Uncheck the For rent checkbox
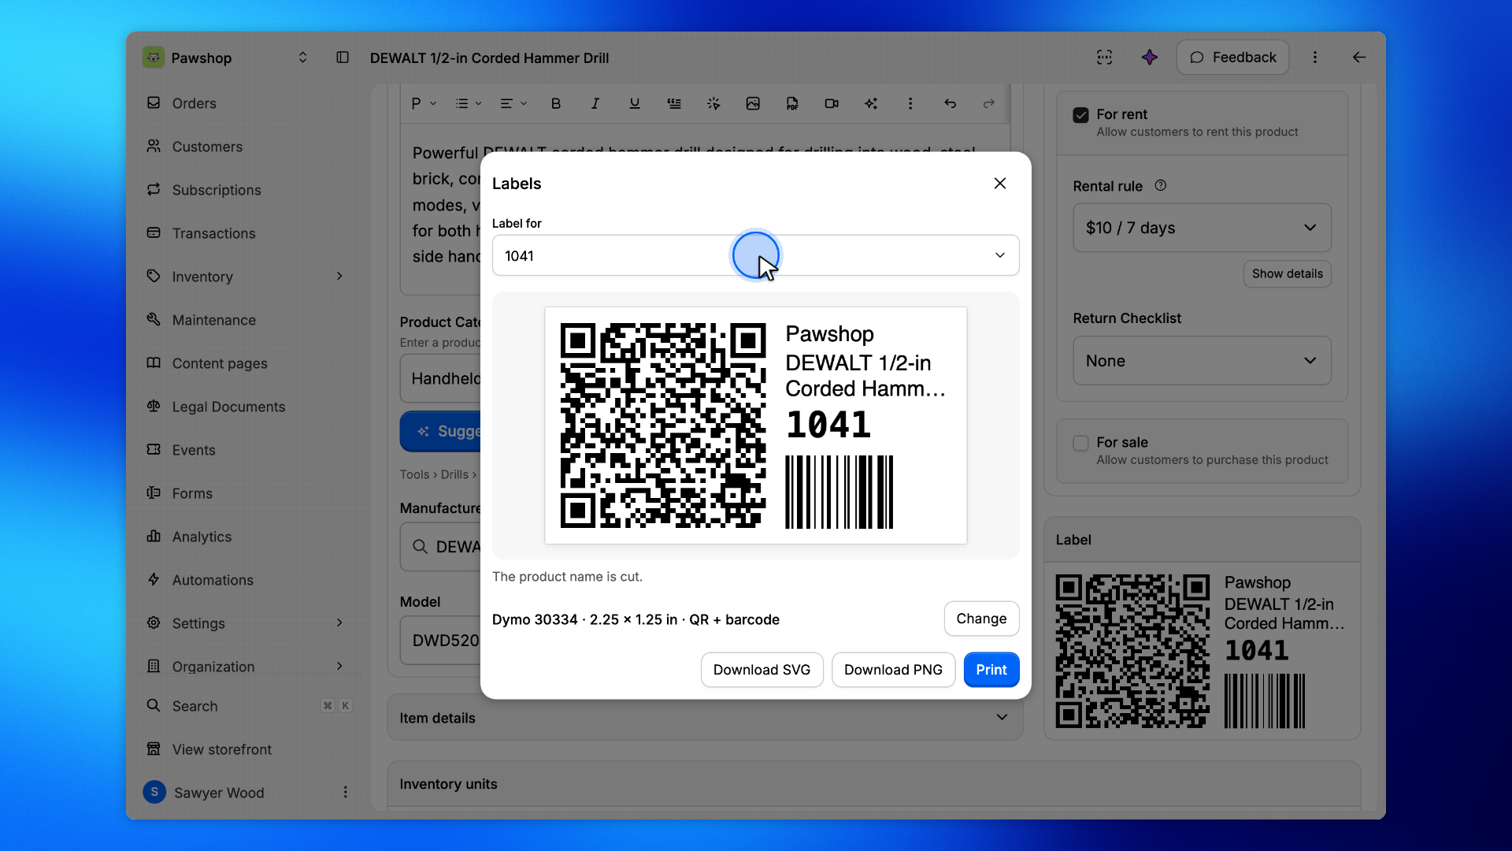 pyautogui.click(x=1081, y=115)
